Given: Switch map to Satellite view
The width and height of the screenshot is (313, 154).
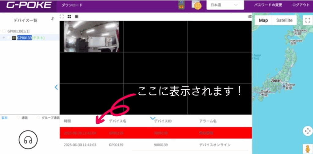Looking at the screenshot, I should pos(284,20).
